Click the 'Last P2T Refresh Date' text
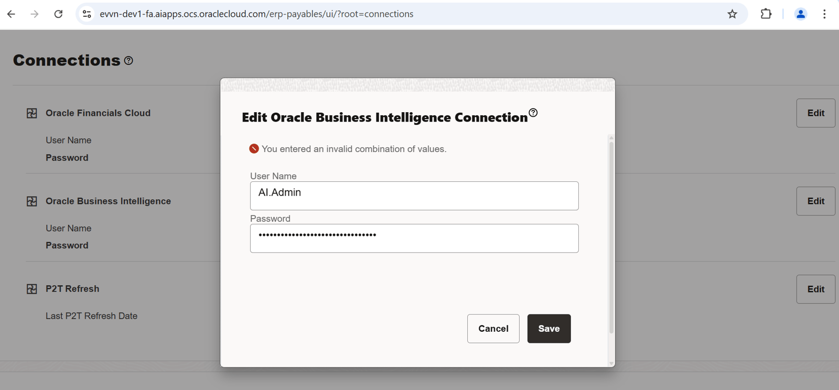The height and width of the screenshot is (390, 839). (x=91, y=316)
